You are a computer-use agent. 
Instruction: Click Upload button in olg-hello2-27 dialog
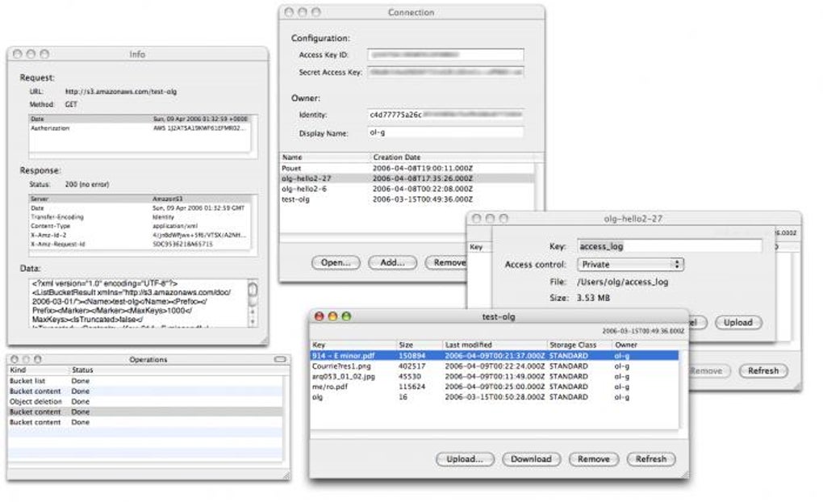coord(738,322)
